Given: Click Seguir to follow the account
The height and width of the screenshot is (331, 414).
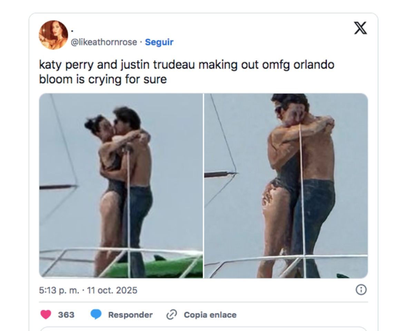Looking at the screenshot, I should pos(159,42).
